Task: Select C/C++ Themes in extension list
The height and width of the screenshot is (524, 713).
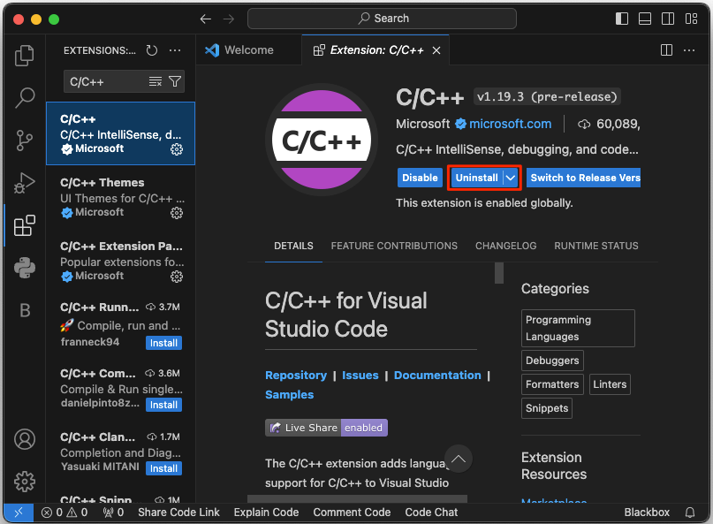Action: point(120,197)
